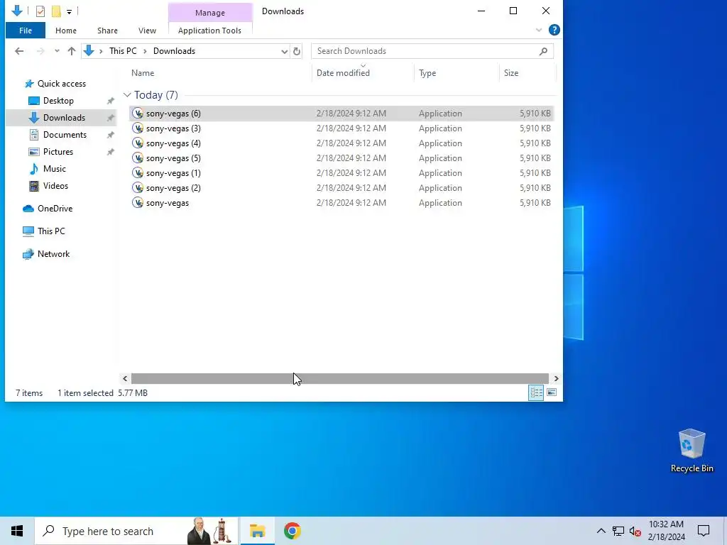
Task: Select the sony-vegas (6) file icon
Action: click(x=138, y=113)
